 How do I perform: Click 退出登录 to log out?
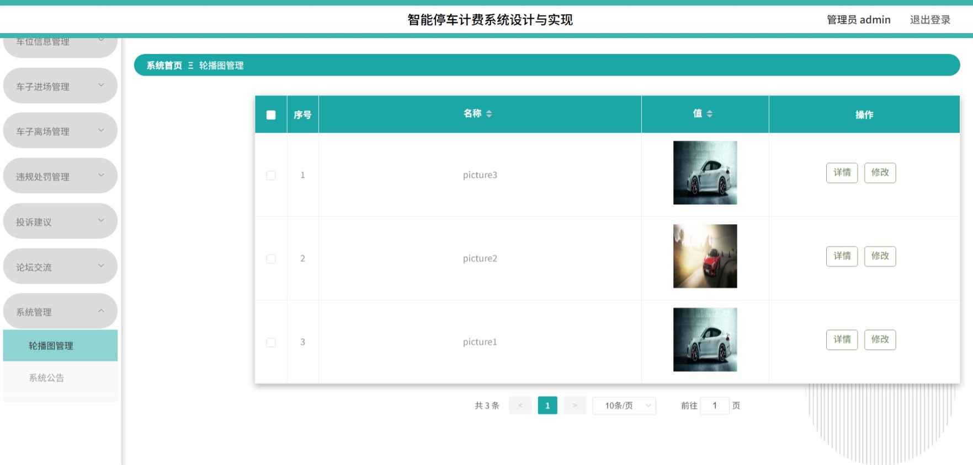click(x=930, y=20)
